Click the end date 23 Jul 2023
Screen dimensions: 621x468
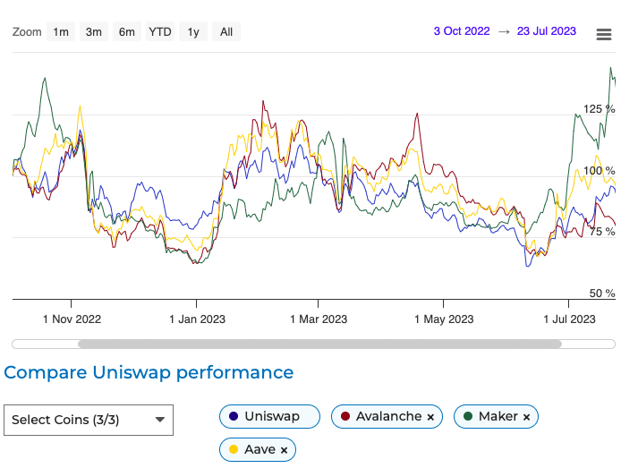546,31
